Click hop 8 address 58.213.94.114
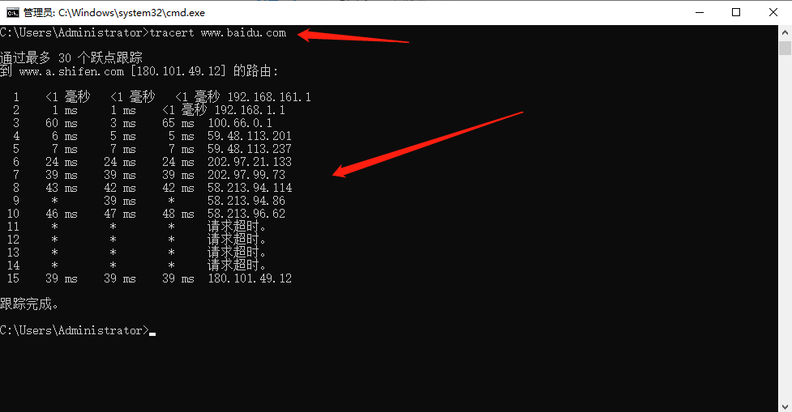The width and height of the screenshot is (792, 412). (250, 188)
